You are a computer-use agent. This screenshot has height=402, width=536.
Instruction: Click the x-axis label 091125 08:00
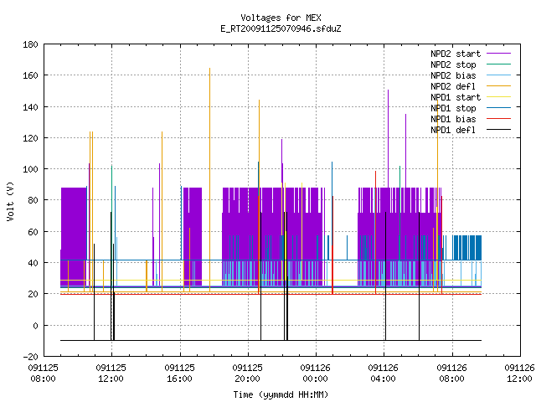coord(43,374)
